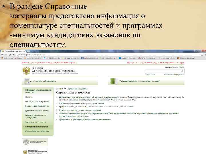Open list link 'Перечень ведущих периодических изданий'
Screen dimensions: 206x154
(80, 110)
